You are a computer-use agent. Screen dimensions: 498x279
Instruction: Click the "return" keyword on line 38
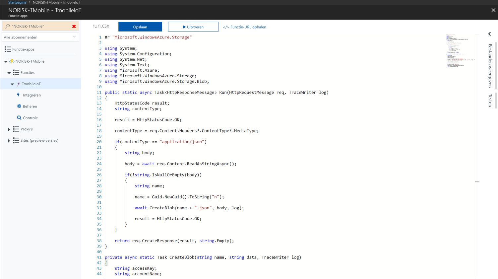(x=122, y=241)
